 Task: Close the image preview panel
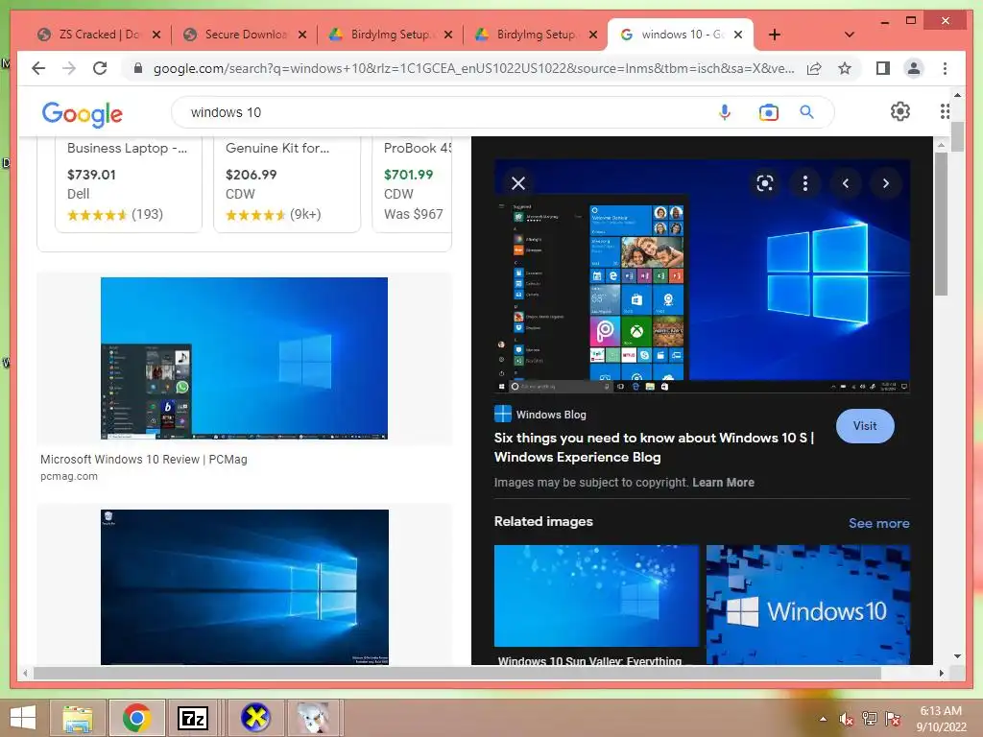518,183
